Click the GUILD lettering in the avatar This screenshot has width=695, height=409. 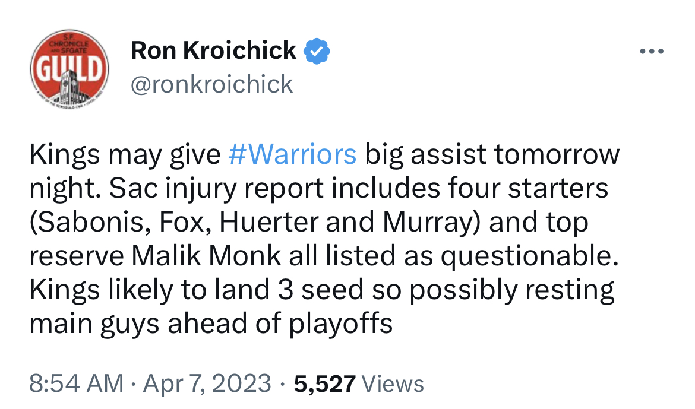69,70
